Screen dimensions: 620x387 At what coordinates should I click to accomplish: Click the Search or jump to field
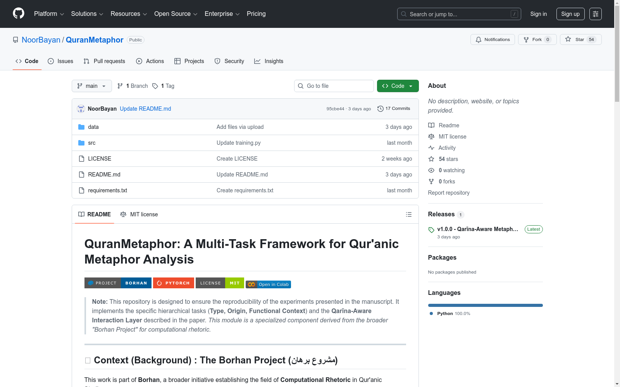coord(459,14)
